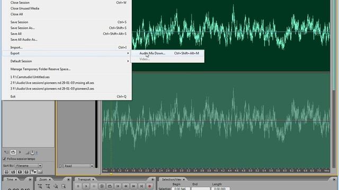The width and height of the screenshot is (339, 190).
Task: Click the Selection End time field
Action: coord(201,189)
